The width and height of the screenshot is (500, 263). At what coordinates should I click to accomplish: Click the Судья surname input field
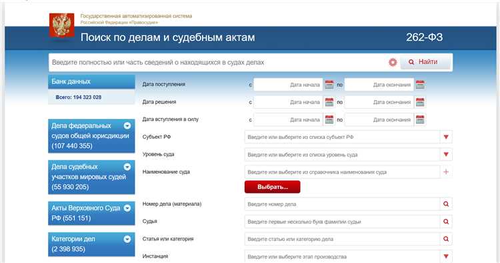pyautogui.click(x=342, y=222)
